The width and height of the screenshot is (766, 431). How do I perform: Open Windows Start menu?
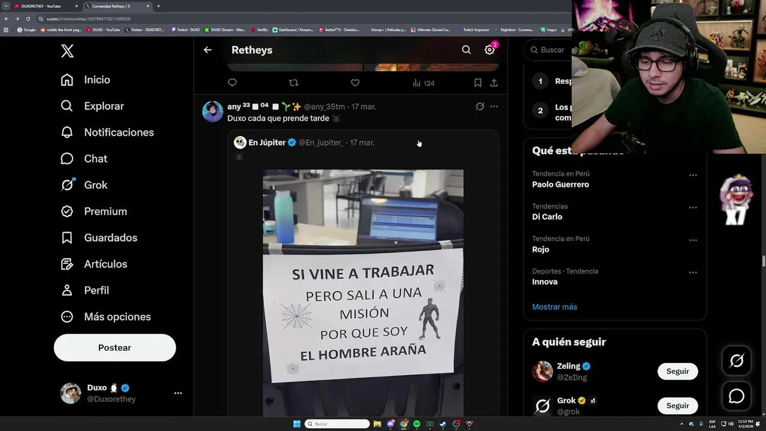click(297, 424)
